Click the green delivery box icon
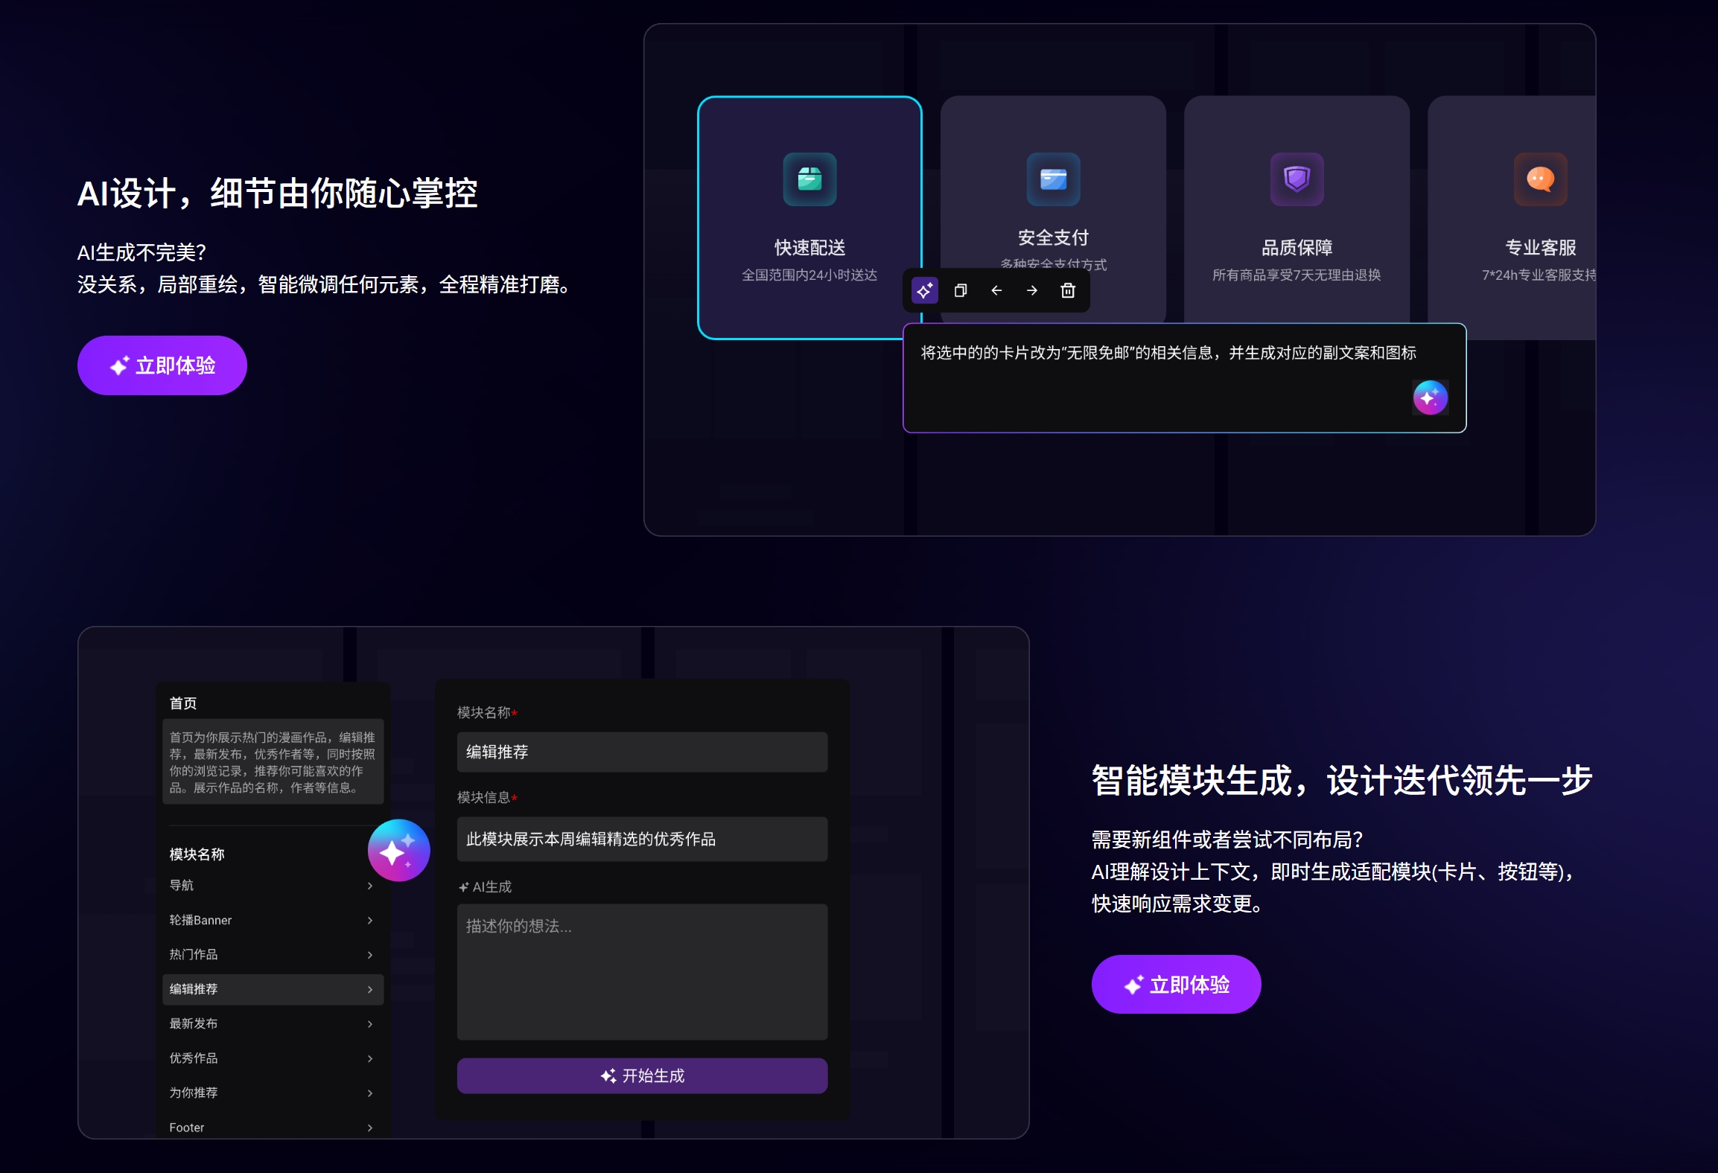 809,179
